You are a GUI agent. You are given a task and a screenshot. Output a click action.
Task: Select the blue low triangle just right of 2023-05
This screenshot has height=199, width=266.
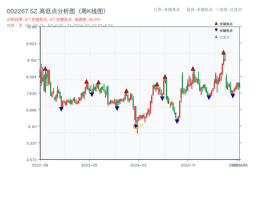[x=92, y=95]
